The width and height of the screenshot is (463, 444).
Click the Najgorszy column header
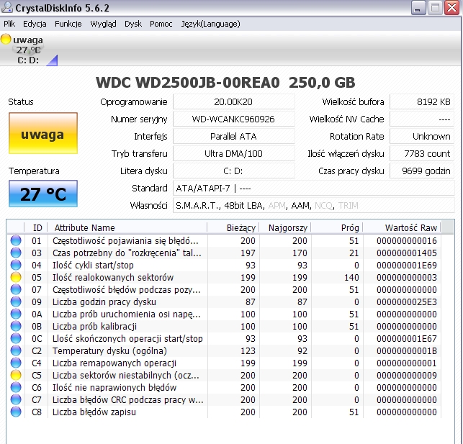tap(285, 227)
